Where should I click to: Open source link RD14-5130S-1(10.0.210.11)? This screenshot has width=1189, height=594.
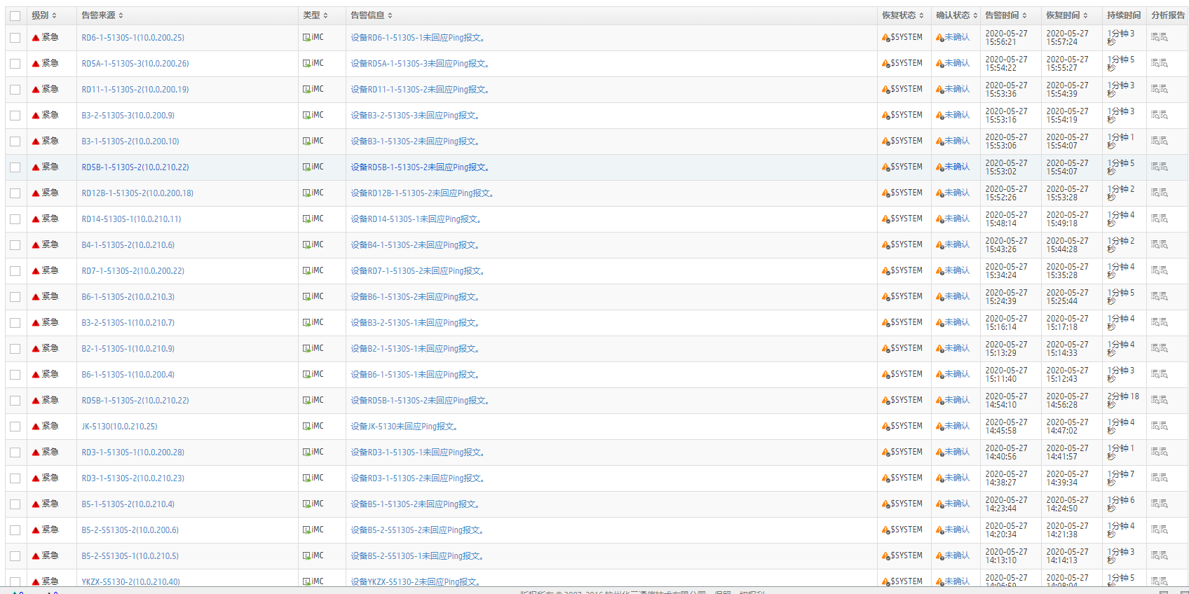click(131, 219)
